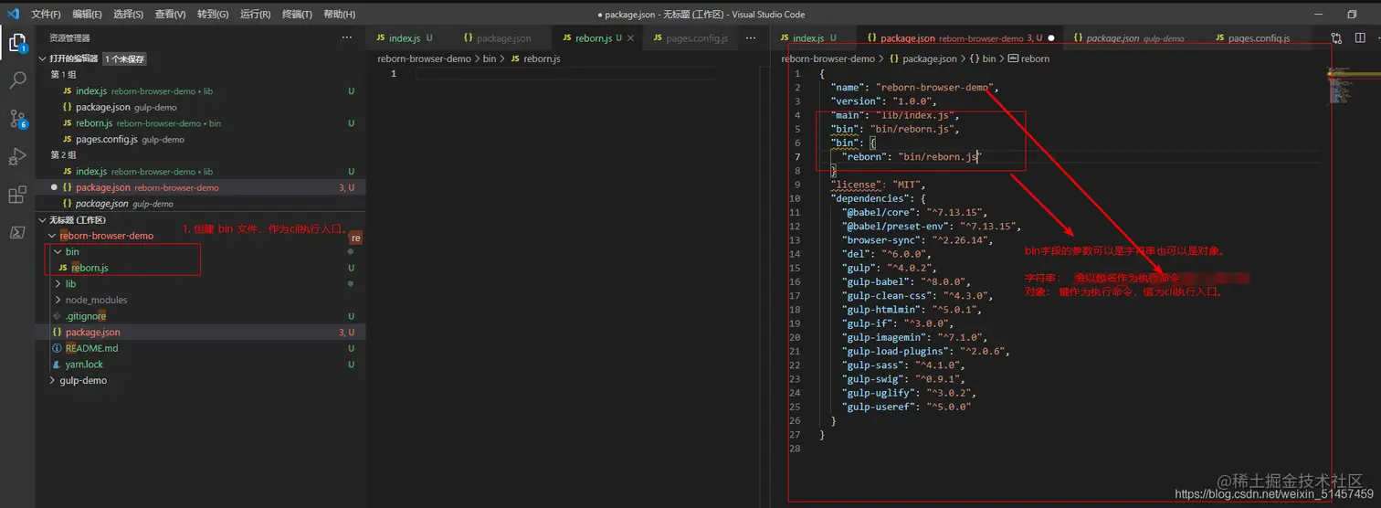
Task: Click reborn.js in left editor breadcrumb
Action: tap(542, 58)
